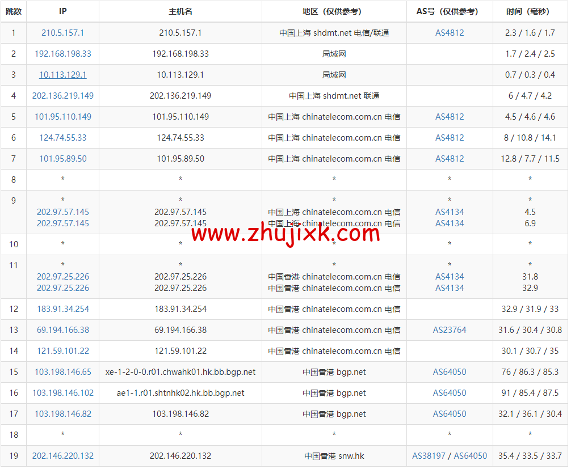Click IP link 103.198.146.65 in hop 15
Viewport: 571px width, 469px height.
[x=62, y=372]
